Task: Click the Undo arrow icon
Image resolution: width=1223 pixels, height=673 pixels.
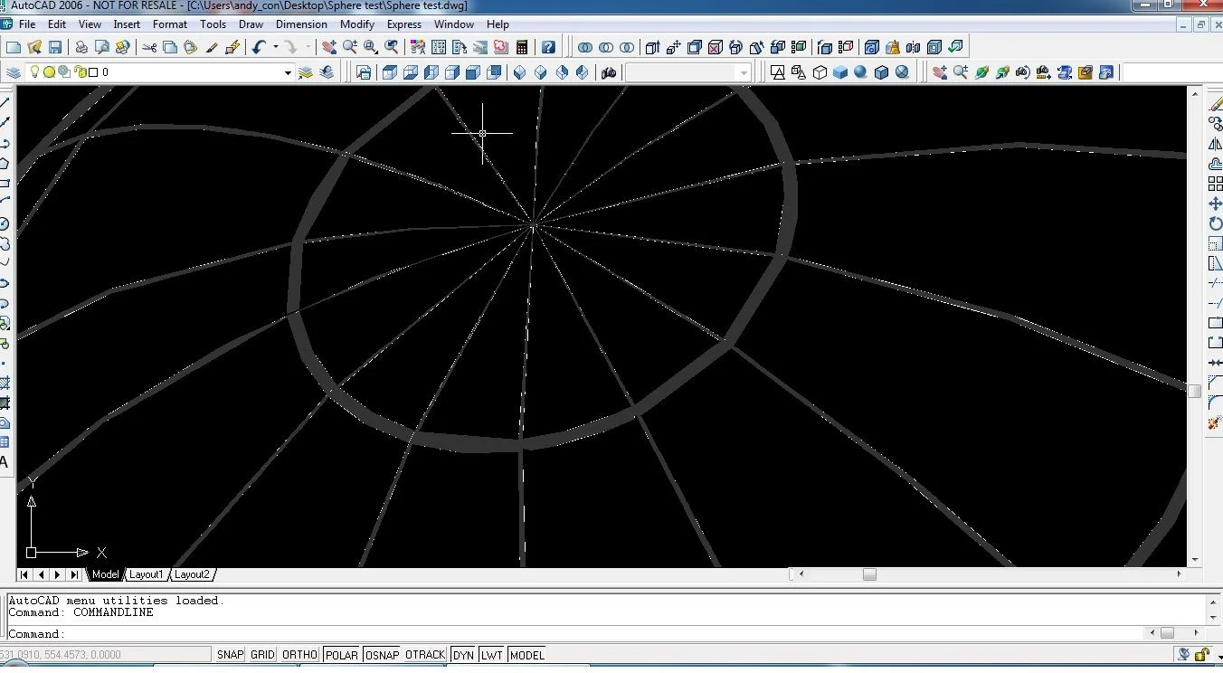Action: [x=259, y=47]
